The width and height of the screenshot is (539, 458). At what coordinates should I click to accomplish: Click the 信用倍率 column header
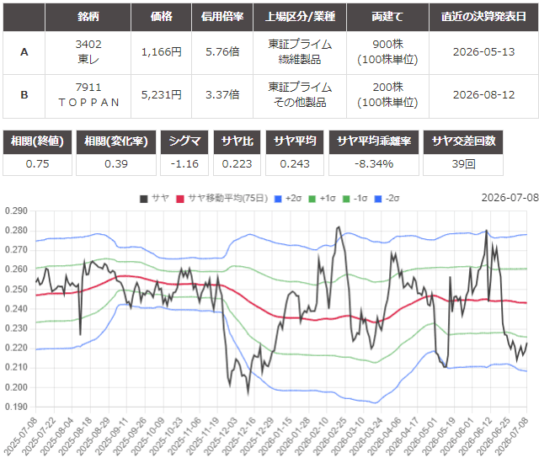click(x=222, y=17)
